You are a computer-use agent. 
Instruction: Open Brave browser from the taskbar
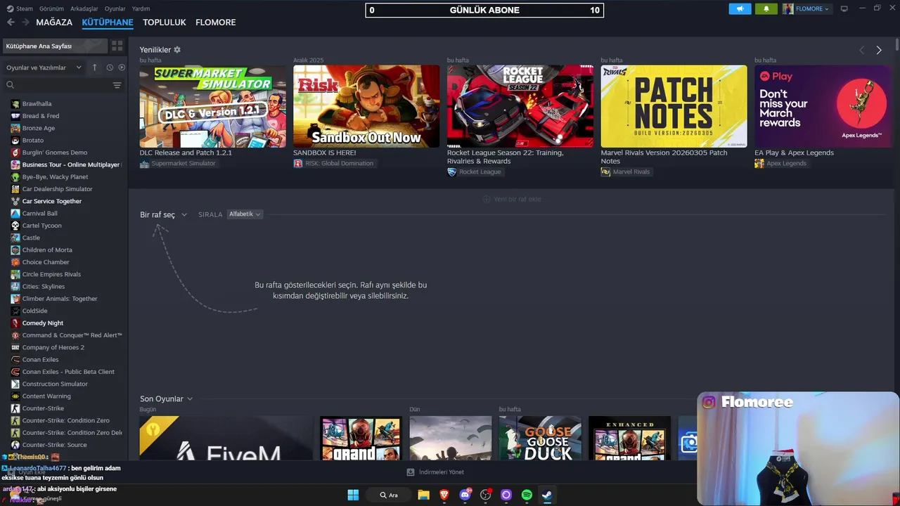[x=444, y=495]
